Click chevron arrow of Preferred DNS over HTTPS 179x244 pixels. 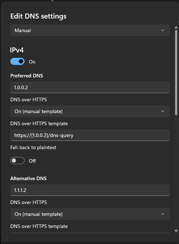(x=163, y=111)
